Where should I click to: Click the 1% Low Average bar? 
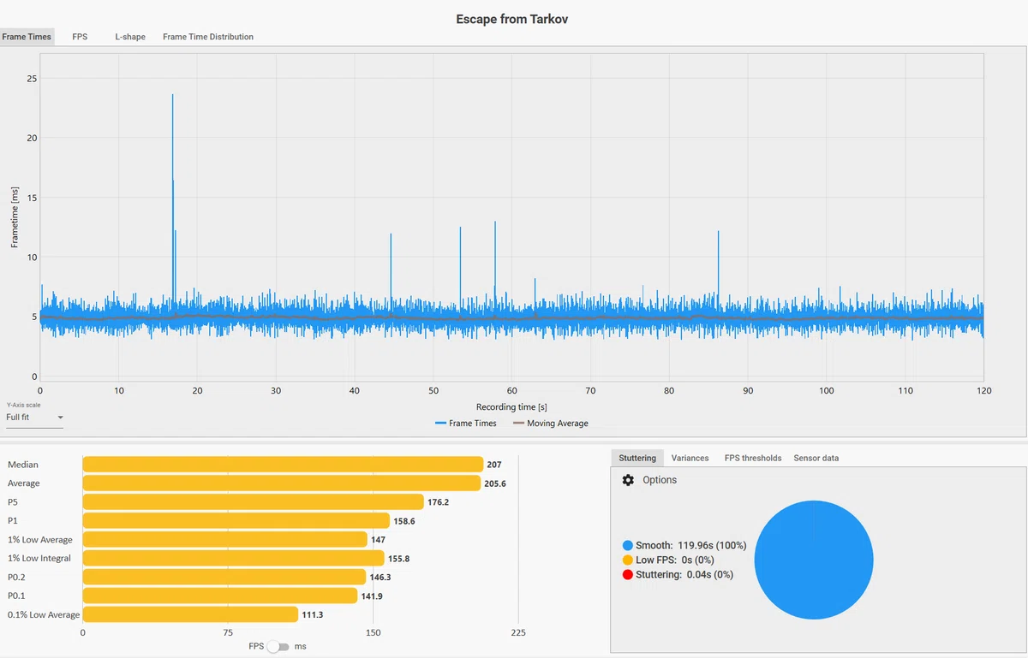(x=225, y=540)
